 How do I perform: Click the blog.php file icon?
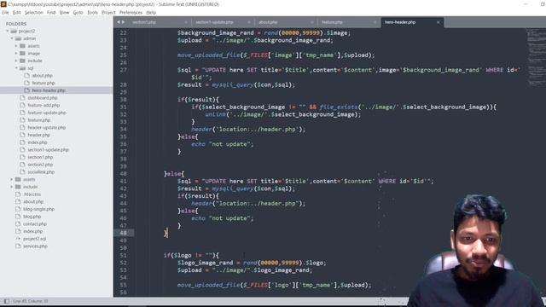[x=18, y=217]
